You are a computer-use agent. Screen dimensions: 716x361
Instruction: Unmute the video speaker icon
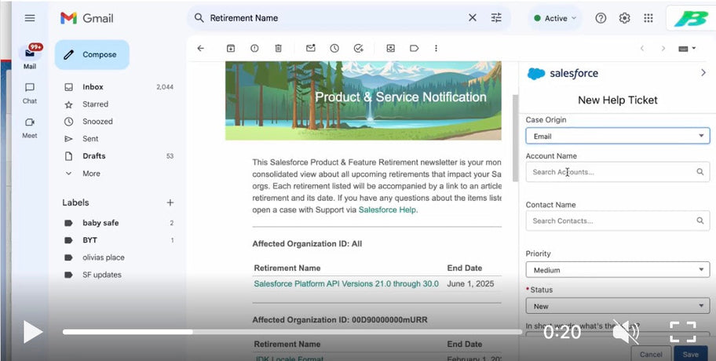(x=626, y=332)
